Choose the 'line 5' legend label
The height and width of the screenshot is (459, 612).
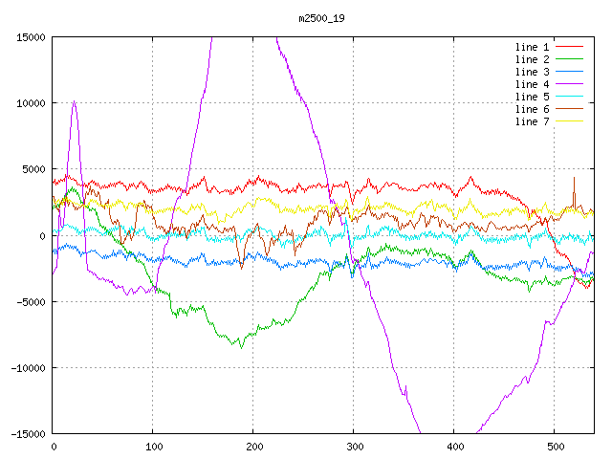click(533, 97)
